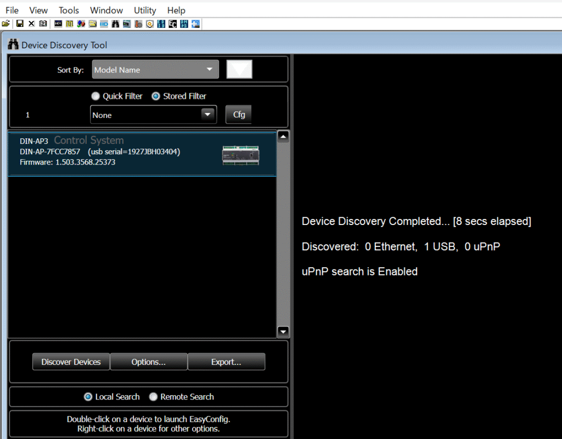Click the blue network add-device icon
The width and height of the screenshot is (562, 439).
(196, 24)
